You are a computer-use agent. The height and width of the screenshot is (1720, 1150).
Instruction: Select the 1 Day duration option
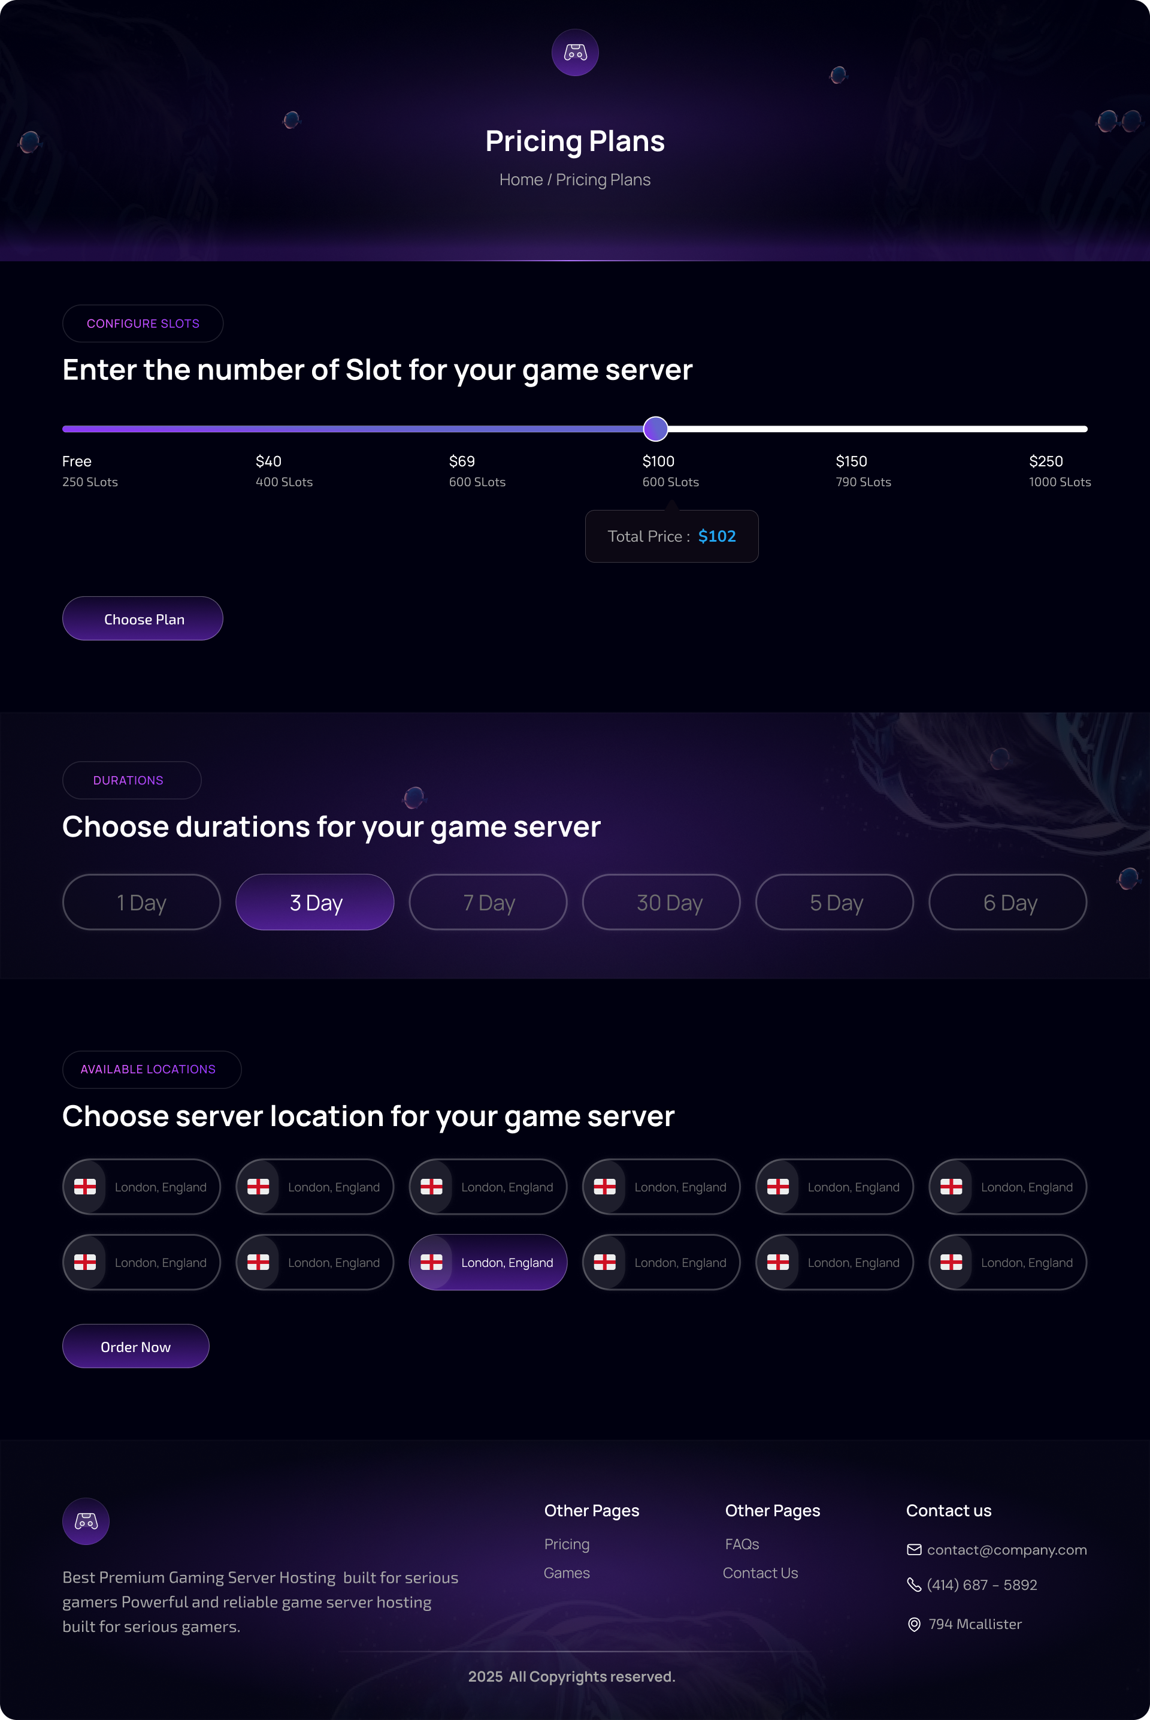[141, 903]
